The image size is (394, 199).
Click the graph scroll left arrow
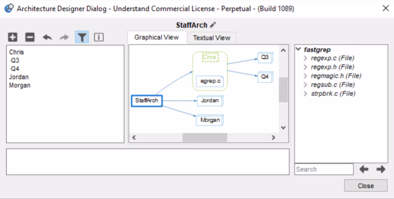coord(134,137)
